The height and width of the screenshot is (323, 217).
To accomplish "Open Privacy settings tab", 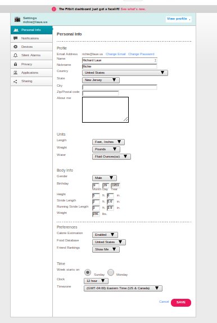I will click(31, 64).
